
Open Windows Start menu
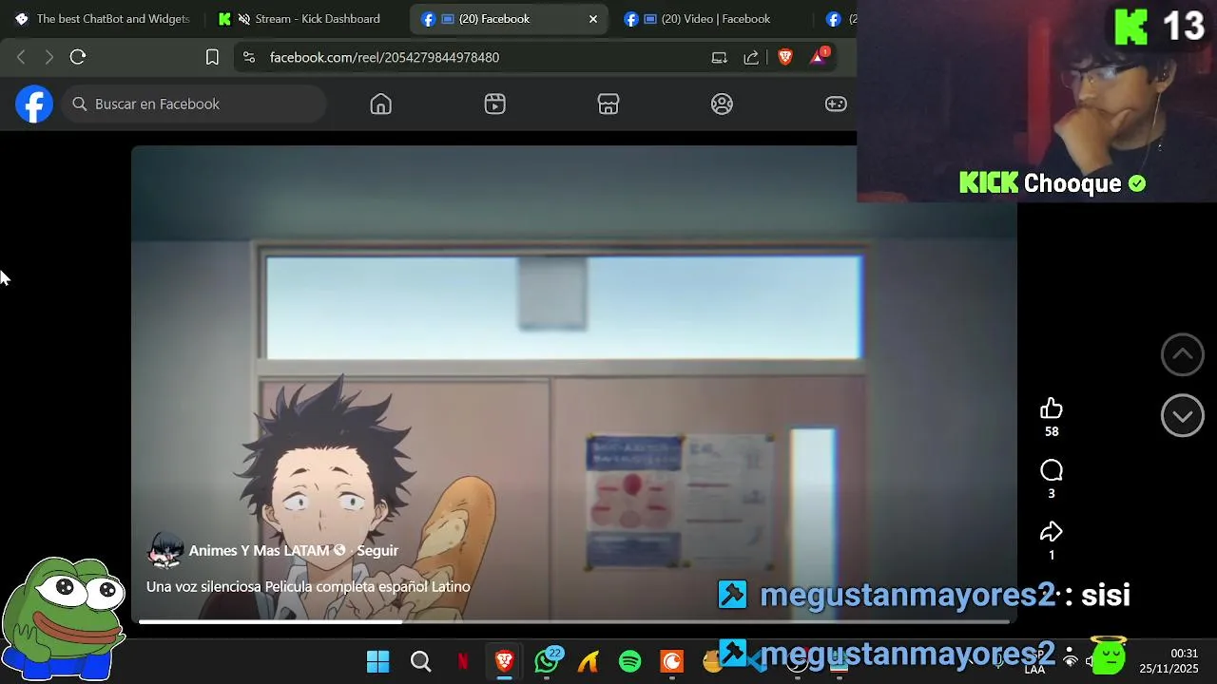click(377, 661)
